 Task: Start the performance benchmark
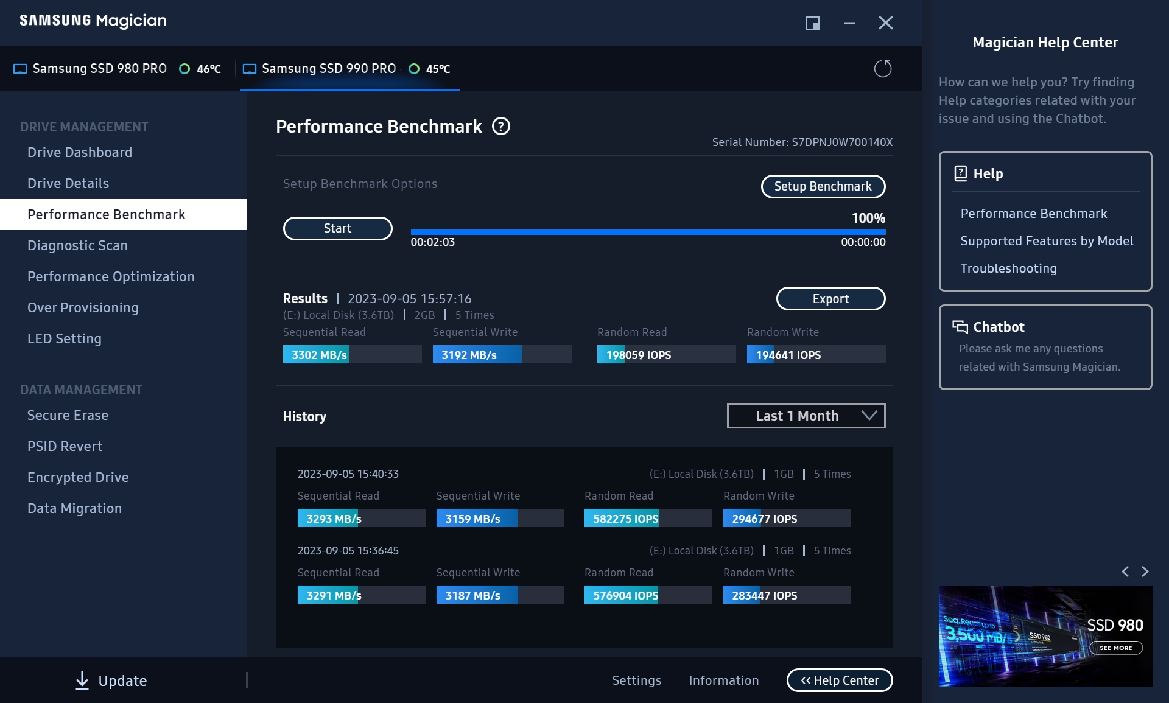click(x=337, y=228)
